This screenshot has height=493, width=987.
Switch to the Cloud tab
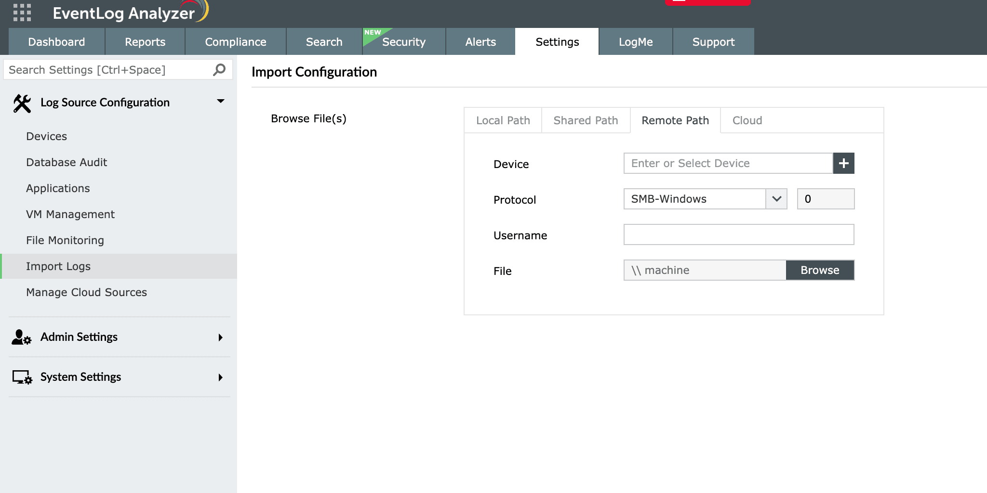[747, 120]
